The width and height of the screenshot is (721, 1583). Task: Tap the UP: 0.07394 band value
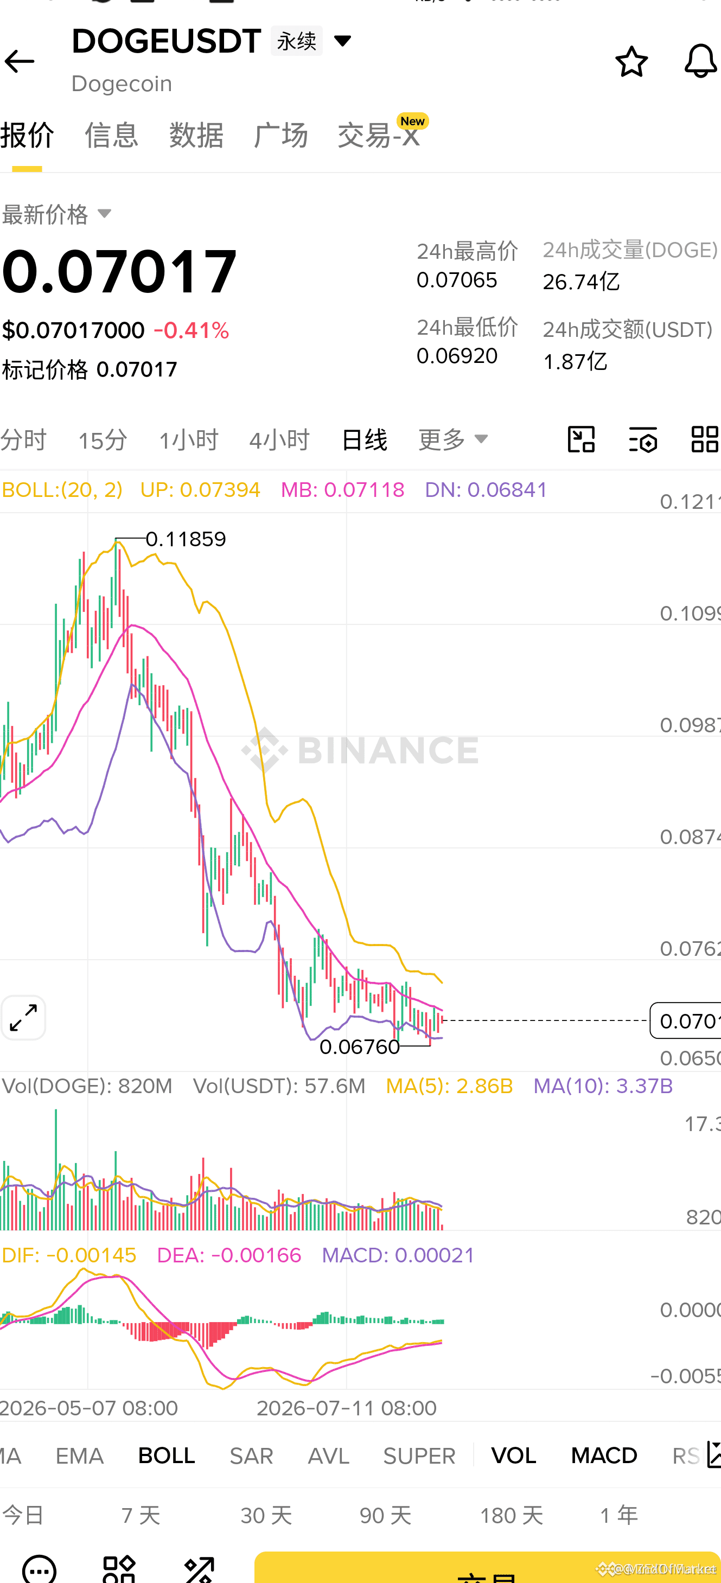point(200,490)
